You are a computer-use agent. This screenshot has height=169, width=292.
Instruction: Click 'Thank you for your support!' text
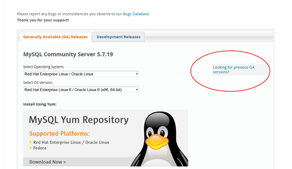[43, 20]
